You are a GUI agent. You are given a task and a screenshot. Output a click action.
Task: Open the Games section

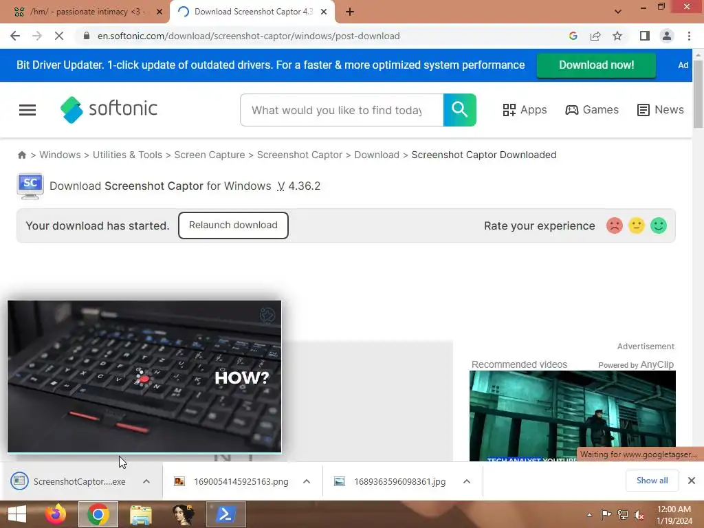(592, 109)
